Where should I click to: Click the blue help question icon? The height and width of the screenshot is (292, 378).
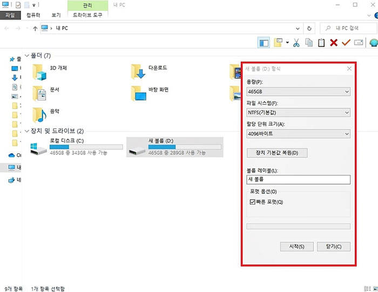pyautogui.click(x=376, y=16)
